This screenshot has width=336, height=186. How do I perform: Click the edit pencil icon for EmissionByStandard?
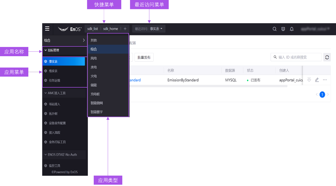coord(317,80)
